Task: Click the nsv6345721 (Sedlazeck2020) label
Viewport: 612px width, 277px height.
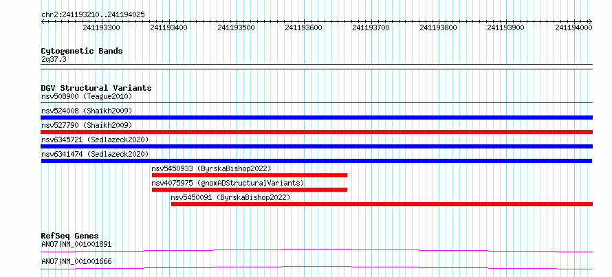Action: [95, 140]
